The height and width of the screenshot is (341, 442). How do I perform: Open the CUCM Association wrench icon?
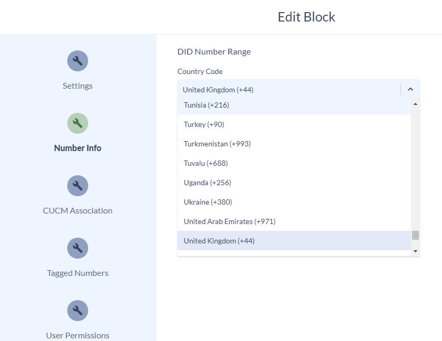78,186
